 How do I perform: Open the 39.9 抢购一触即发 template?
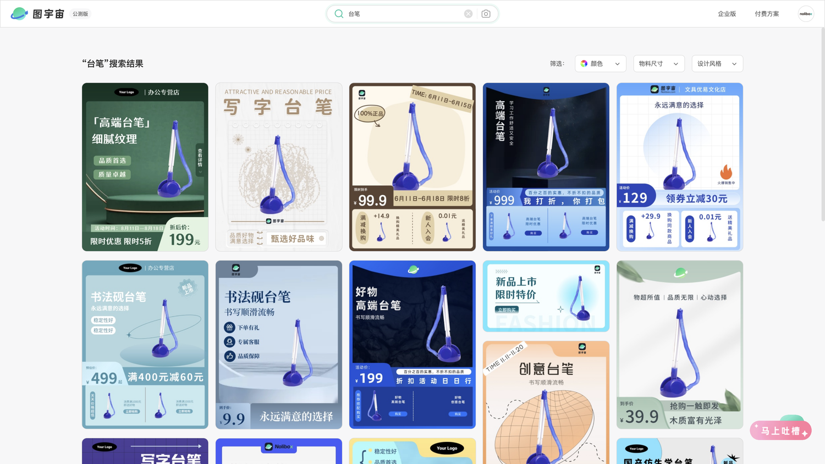(x=680, y=345)
